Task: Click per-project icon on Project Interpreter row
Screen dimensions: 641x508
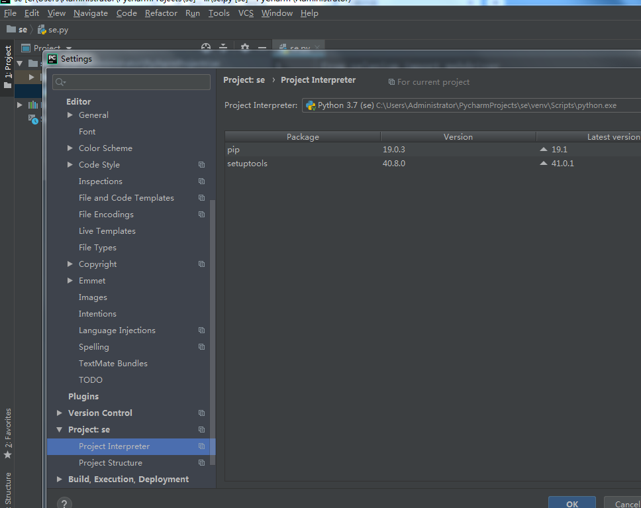Action: (201, 446)
